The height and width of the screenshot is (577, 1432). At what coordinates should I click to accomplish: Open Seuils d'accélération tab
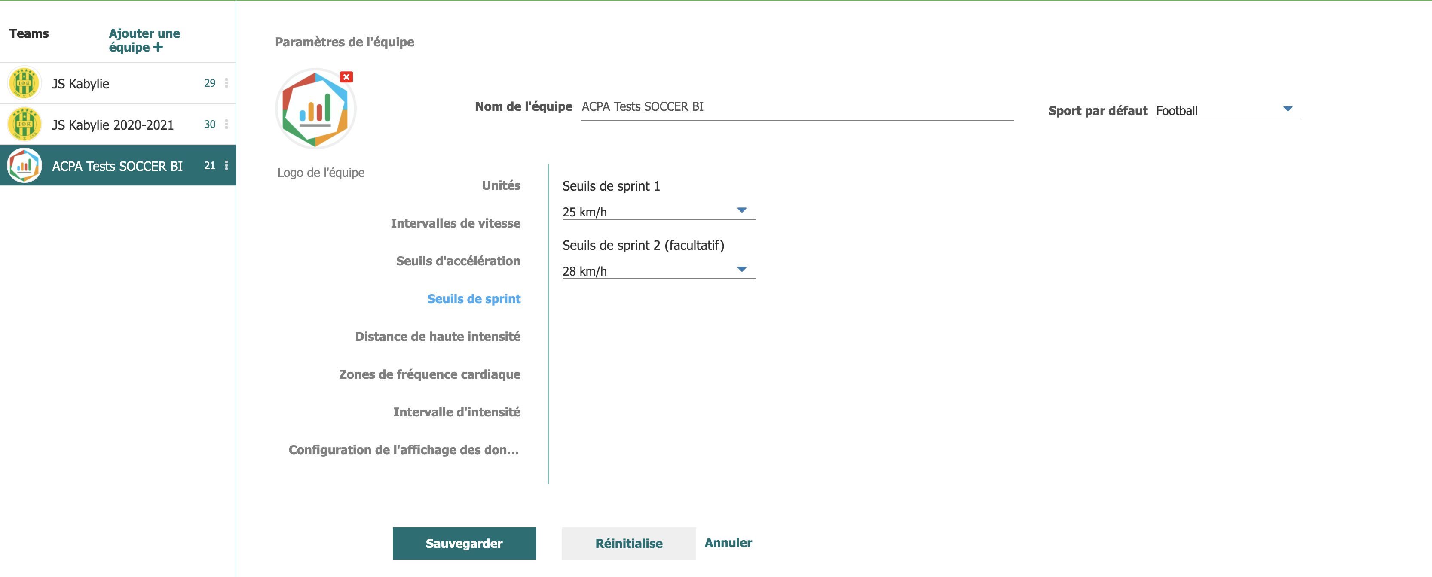(x=458, y=261)
